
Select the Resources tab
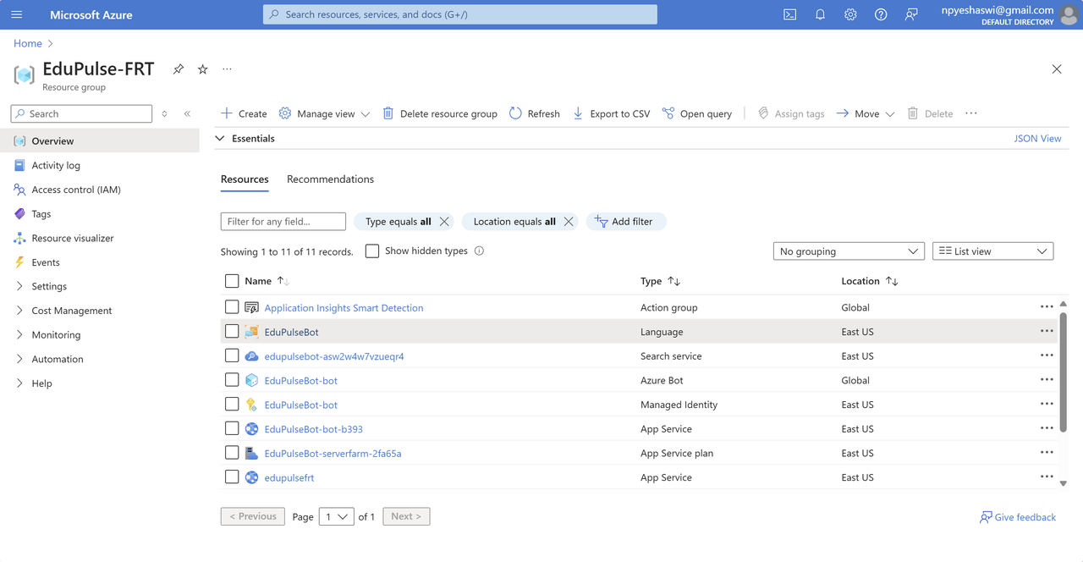tap(245, 179)
